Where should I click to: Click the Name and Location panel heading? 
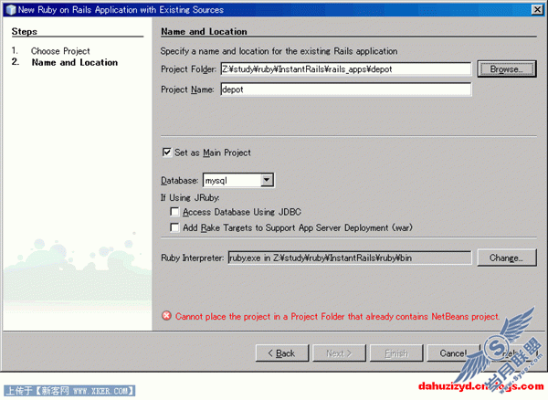[x=204, y=31]
